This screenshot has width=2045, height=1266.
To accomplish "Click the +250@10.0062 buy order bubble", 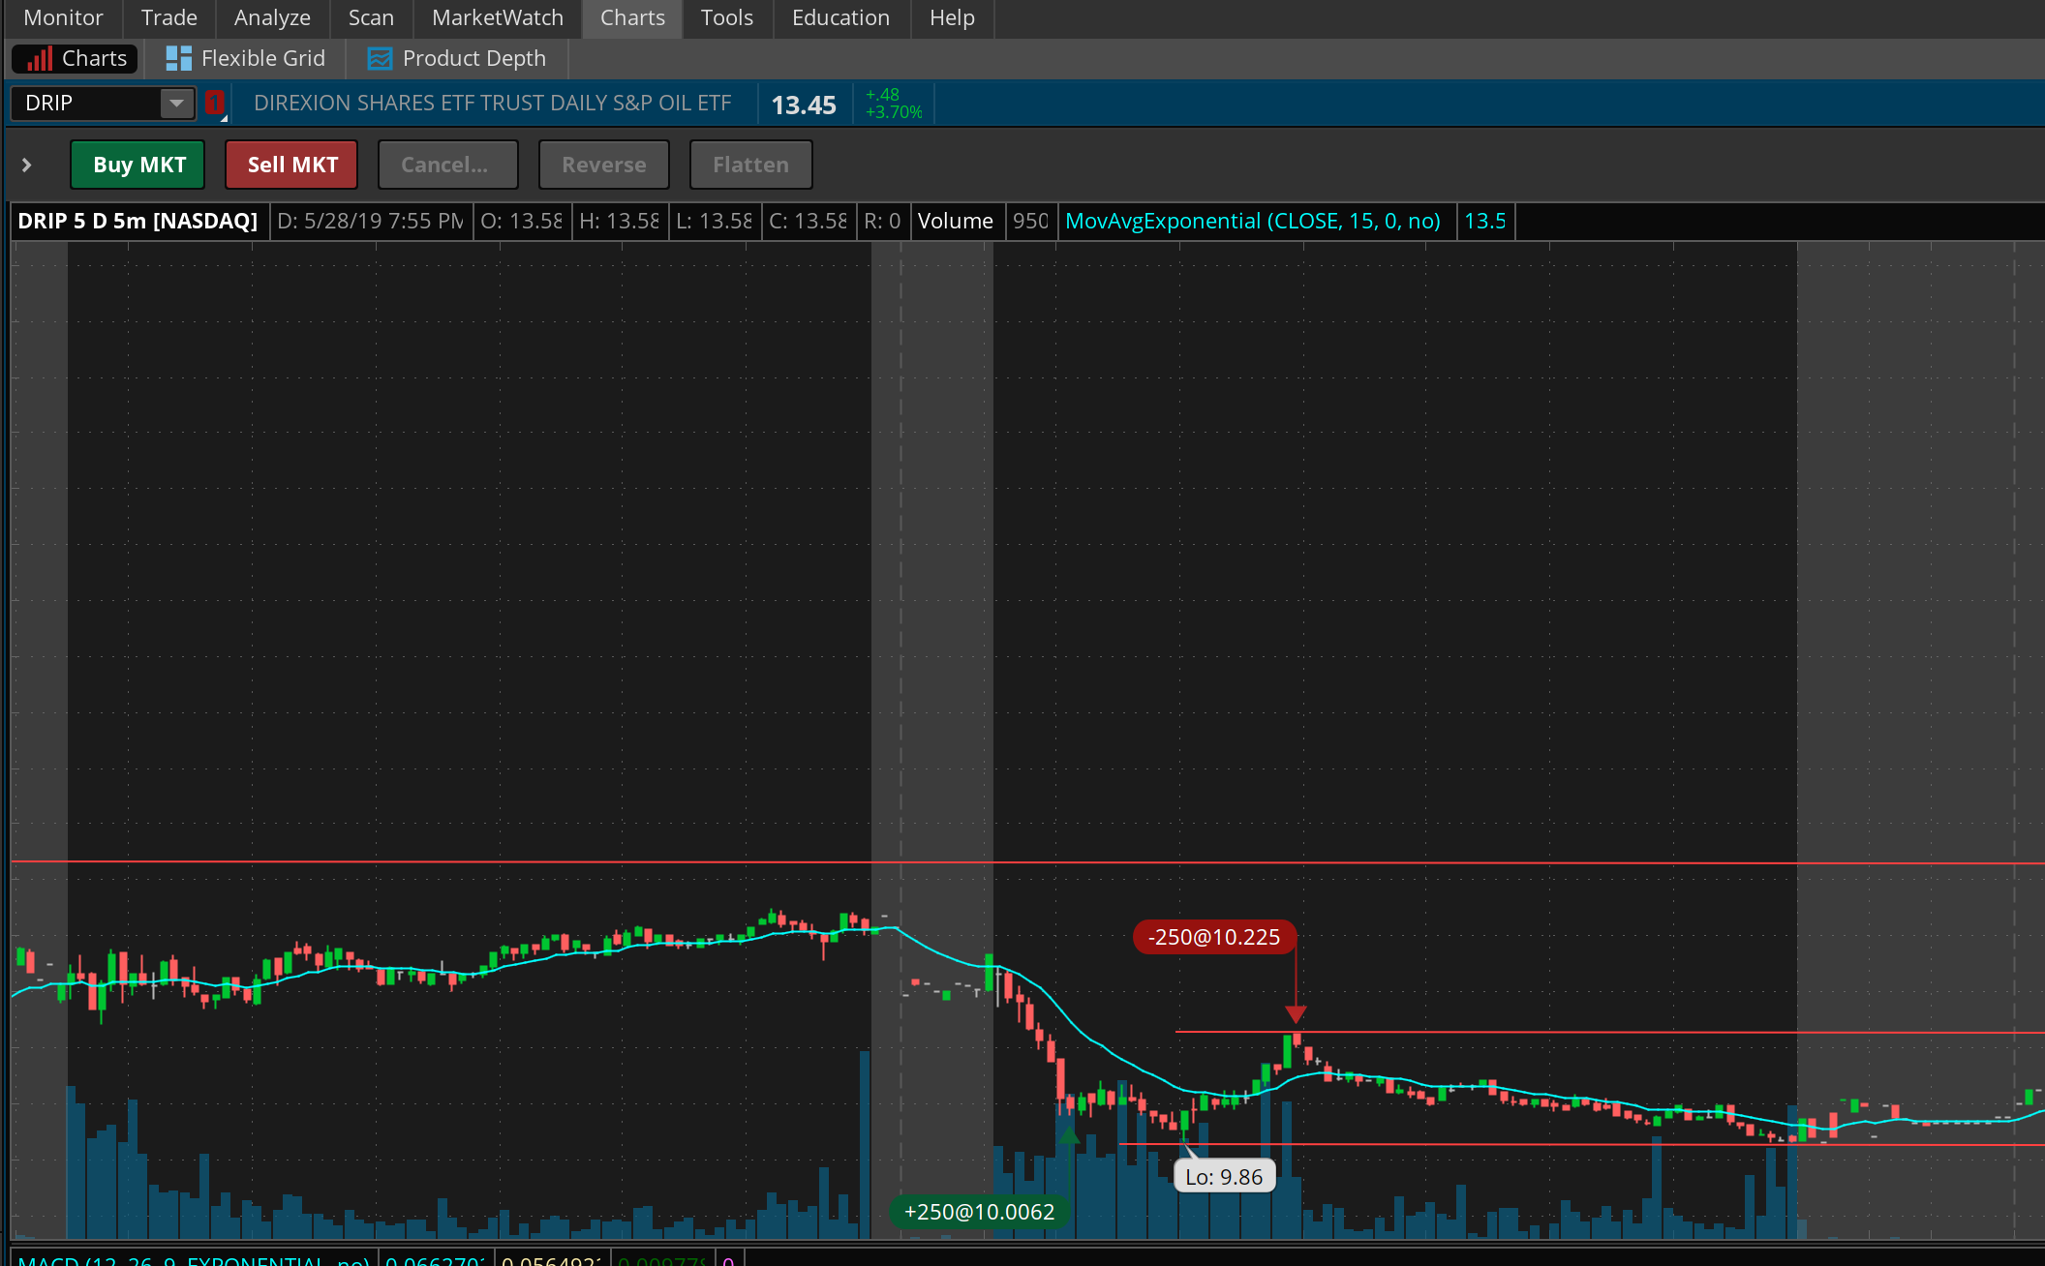I will [979, 1212].
